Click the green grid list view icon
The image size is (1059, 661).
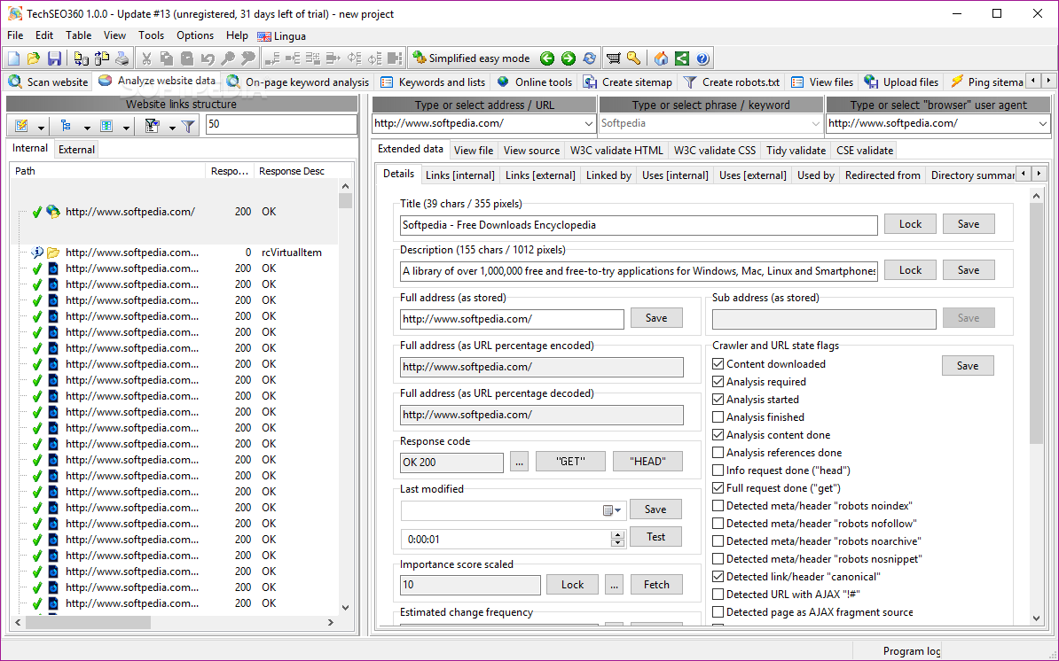(106, 126)
